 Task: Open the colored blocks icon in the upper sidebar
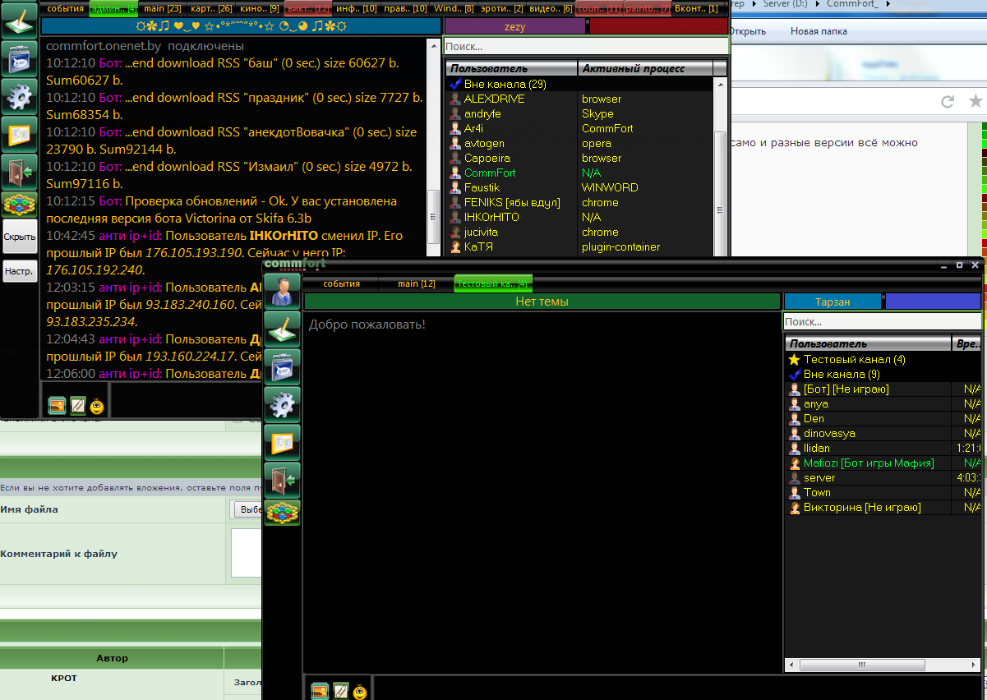pos(19,204)
